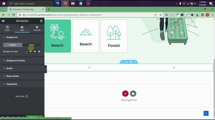This screenshot has height=120, width=215.
Task: Click the red Add New Section button
Action: [x=125, y=94]
